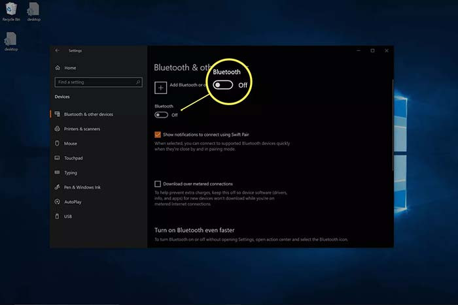Uncheck Show notifications using Swift Pair

[158, 135]
